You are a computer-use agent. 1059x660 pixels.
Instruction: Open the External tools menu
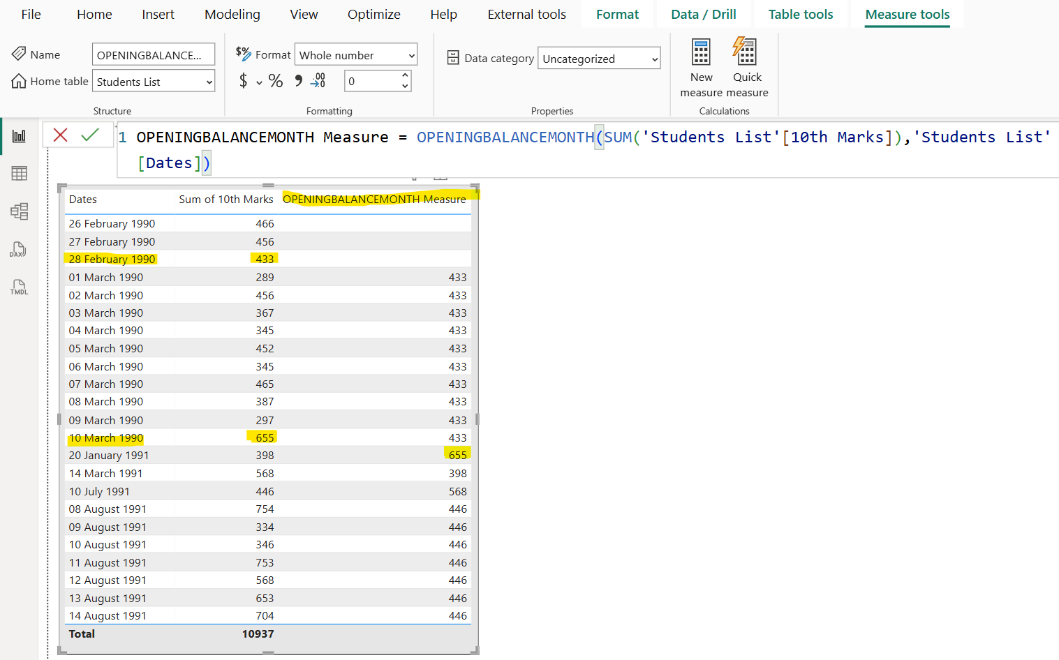pos(526,13)
